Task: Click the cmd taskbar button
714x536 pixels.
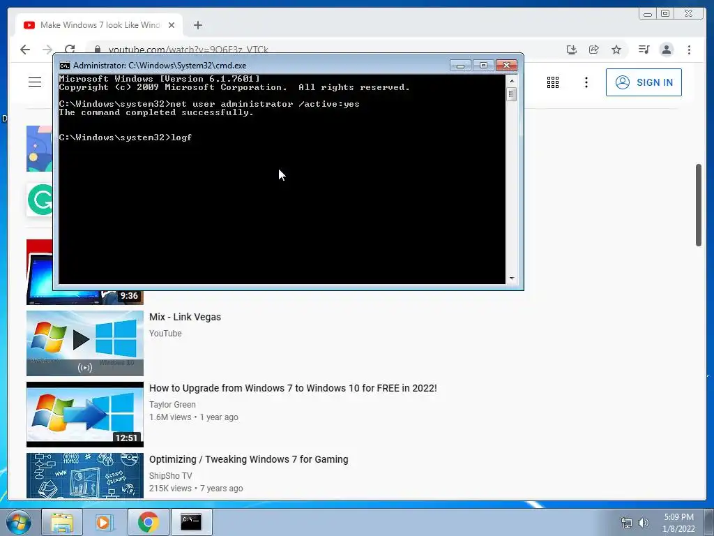Action: pyautogui.click(x=191, y=522)
